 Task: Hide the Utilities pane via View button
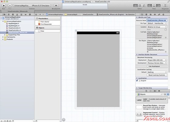point(158,5)
